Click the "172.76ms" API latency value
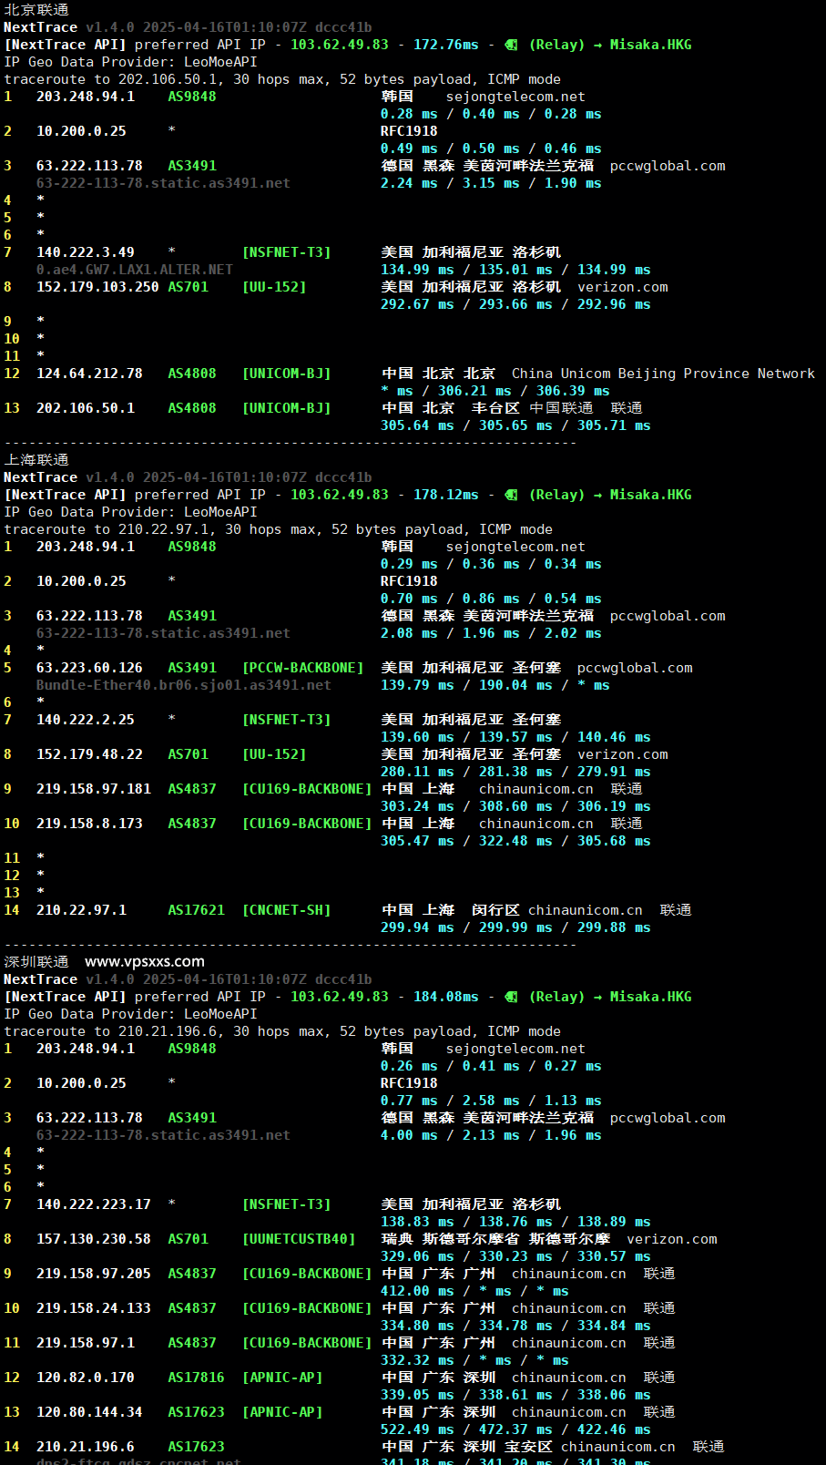This screenshot has width=826, height=1465. click(x=446, y=45)
